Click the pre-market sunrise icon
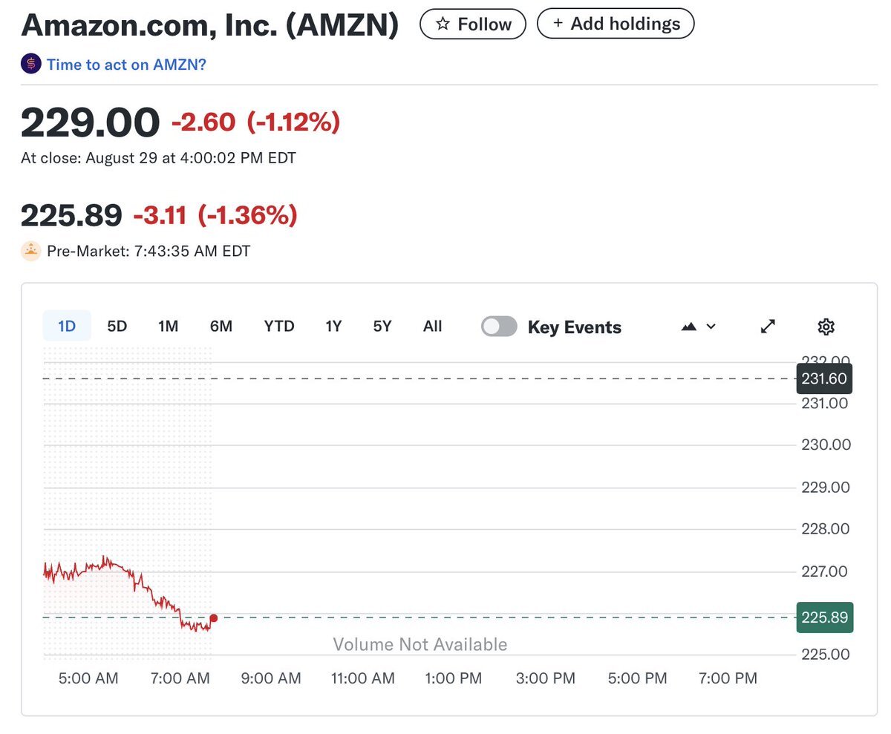Viewport: 891px width, 734px height. click(x=30, y=251)
